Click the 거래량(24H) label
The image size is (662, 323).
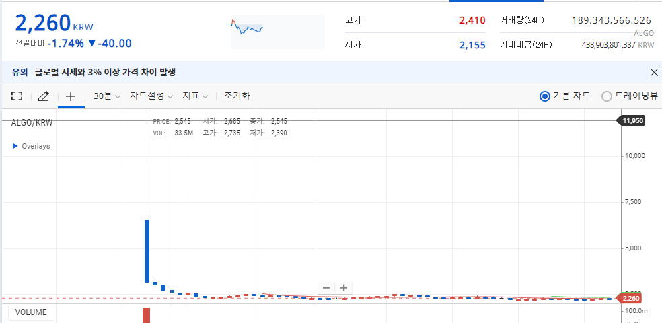point(521,20)
